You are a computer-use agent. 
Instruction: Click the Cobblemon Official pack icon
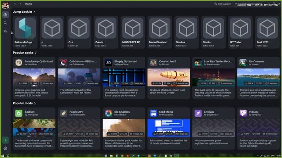click(63, 63)
